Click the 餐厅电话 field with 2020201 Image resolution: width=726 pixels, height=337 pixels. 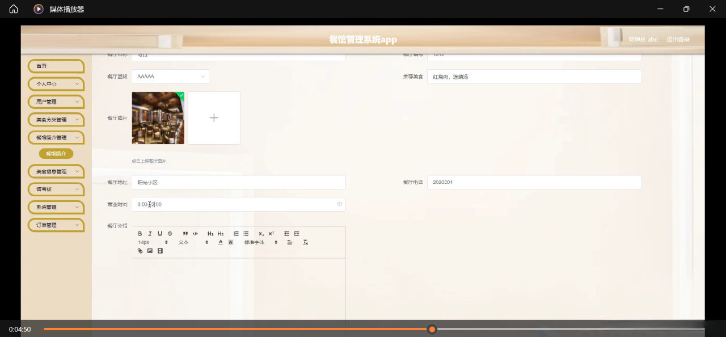pos(534,182)
